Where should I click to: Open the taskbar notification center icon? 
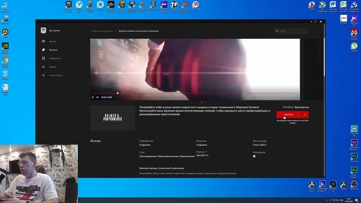click(x=356, y=201)
